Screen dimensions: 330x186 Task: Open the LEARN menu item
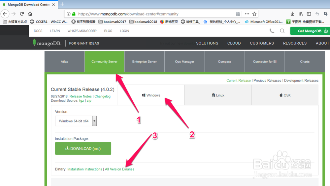(55, 31)
